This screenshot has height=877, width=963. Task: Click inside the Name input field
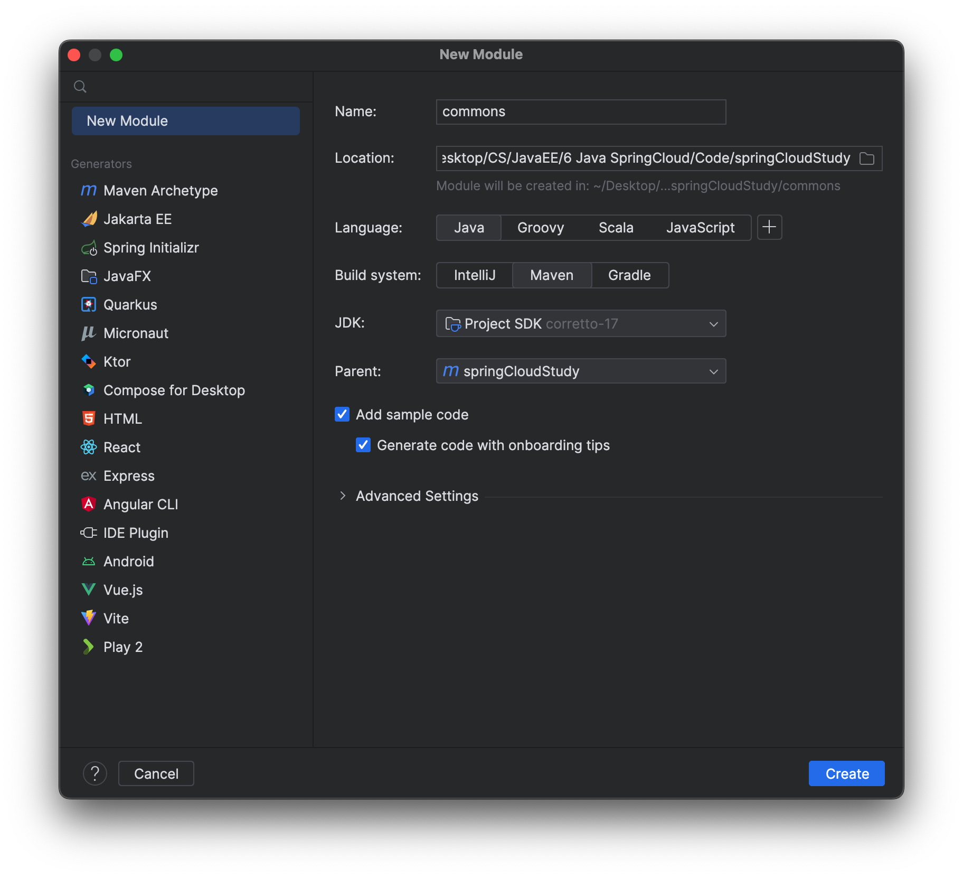[x=580, y=111]
